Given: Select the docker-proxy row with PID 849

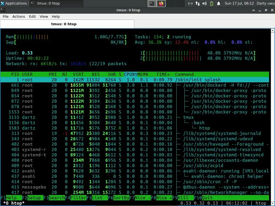Looking at the screenshot, I should point(135,91).
